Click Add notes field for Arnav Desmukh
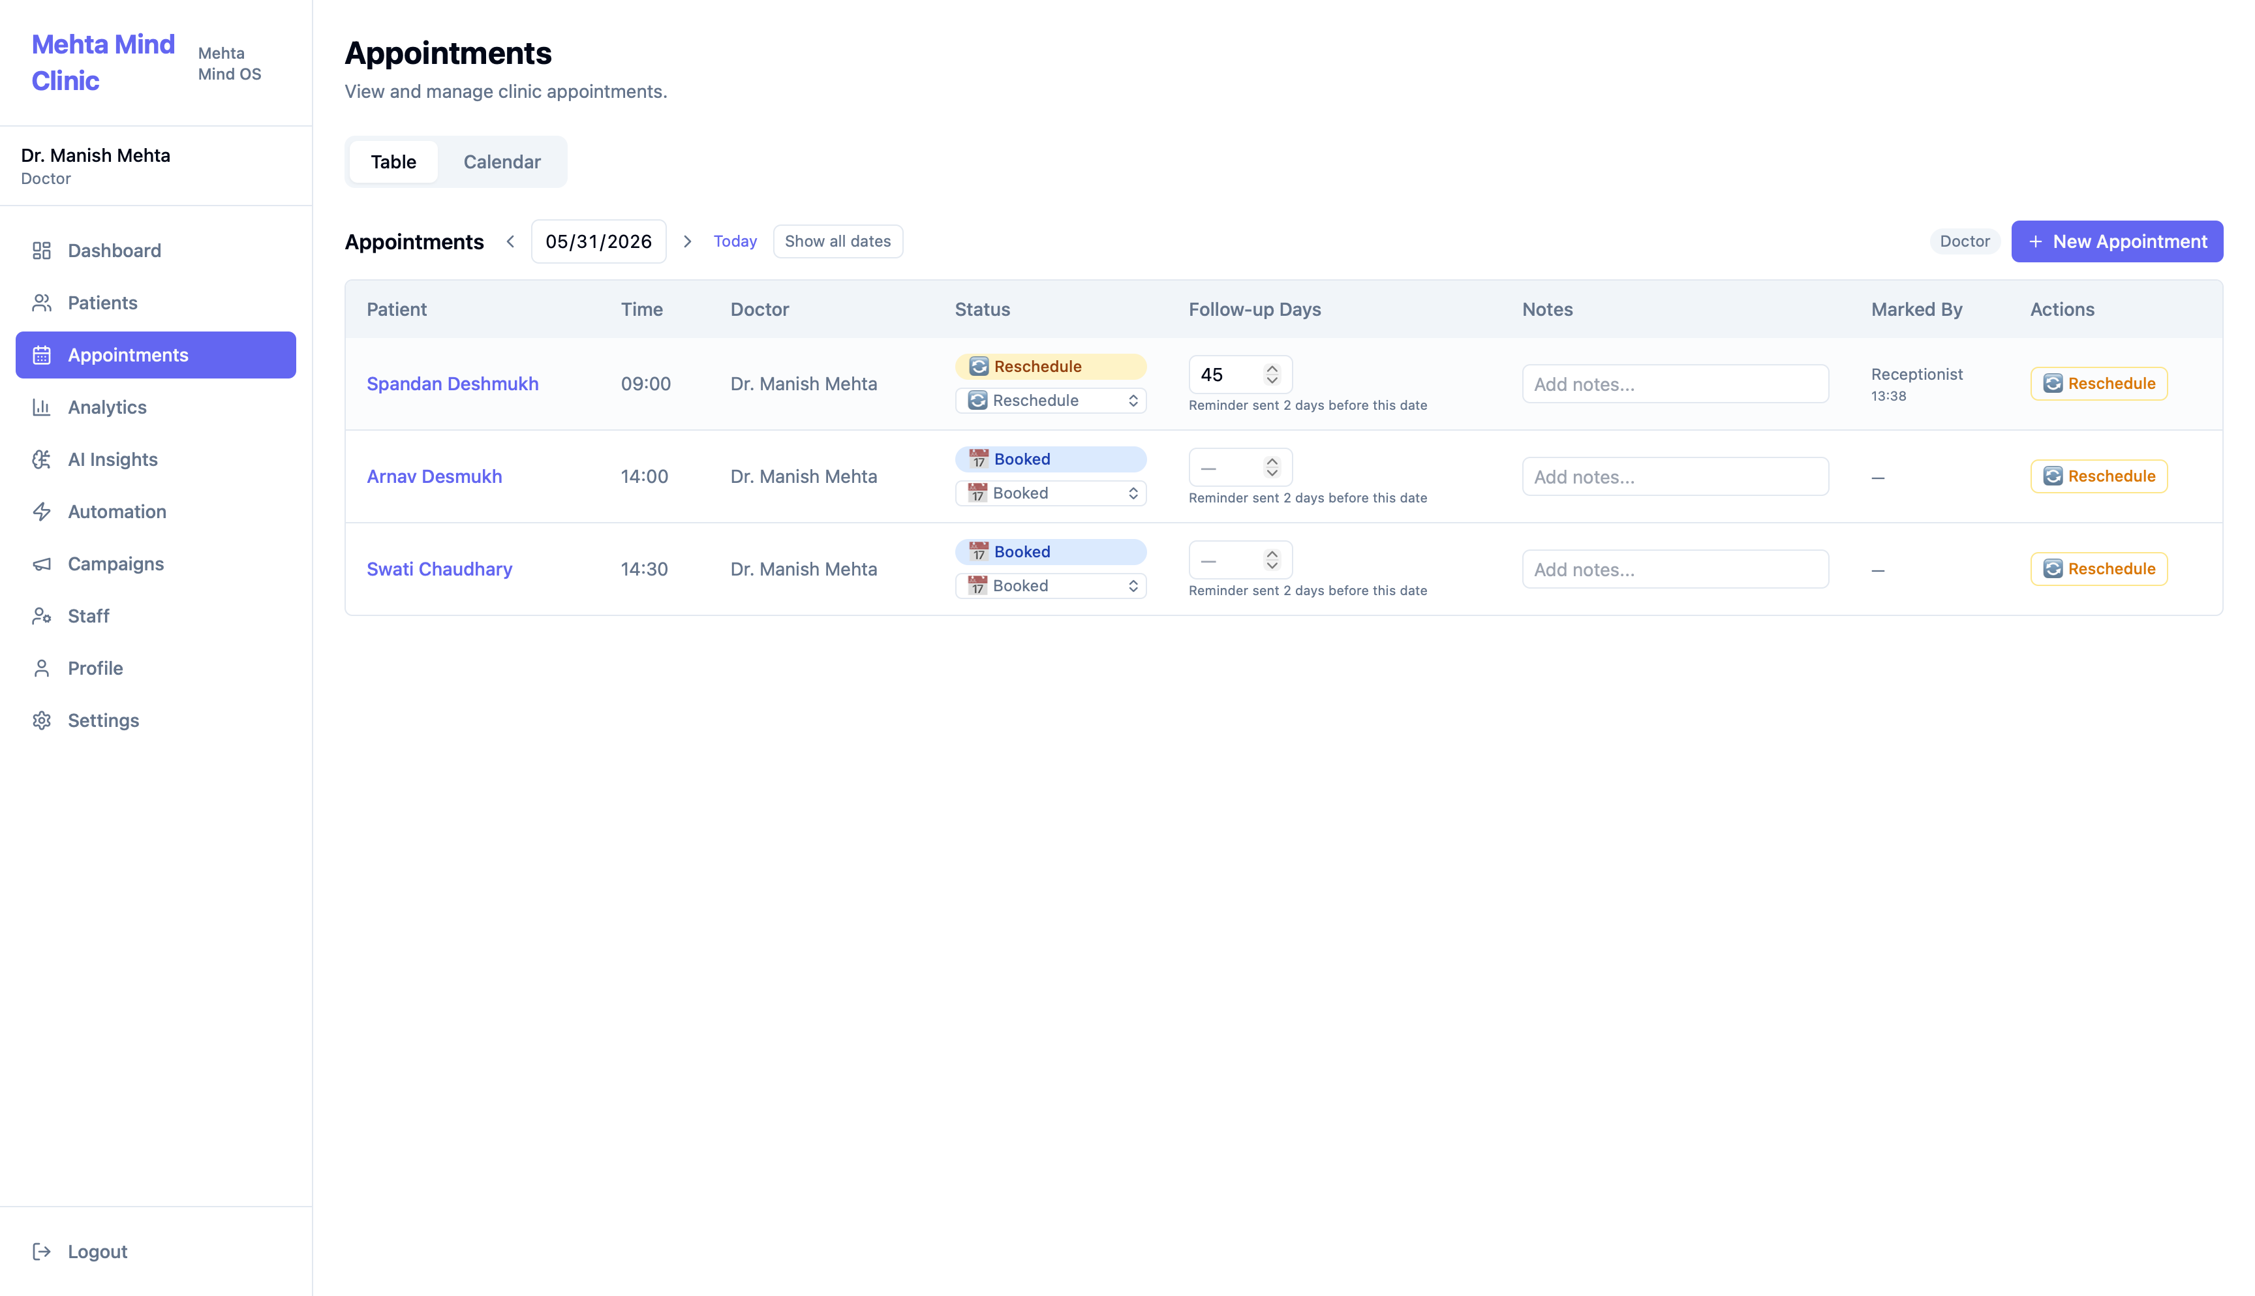This screenshot has height=1296, width=2255. (x=1675, y=476)
